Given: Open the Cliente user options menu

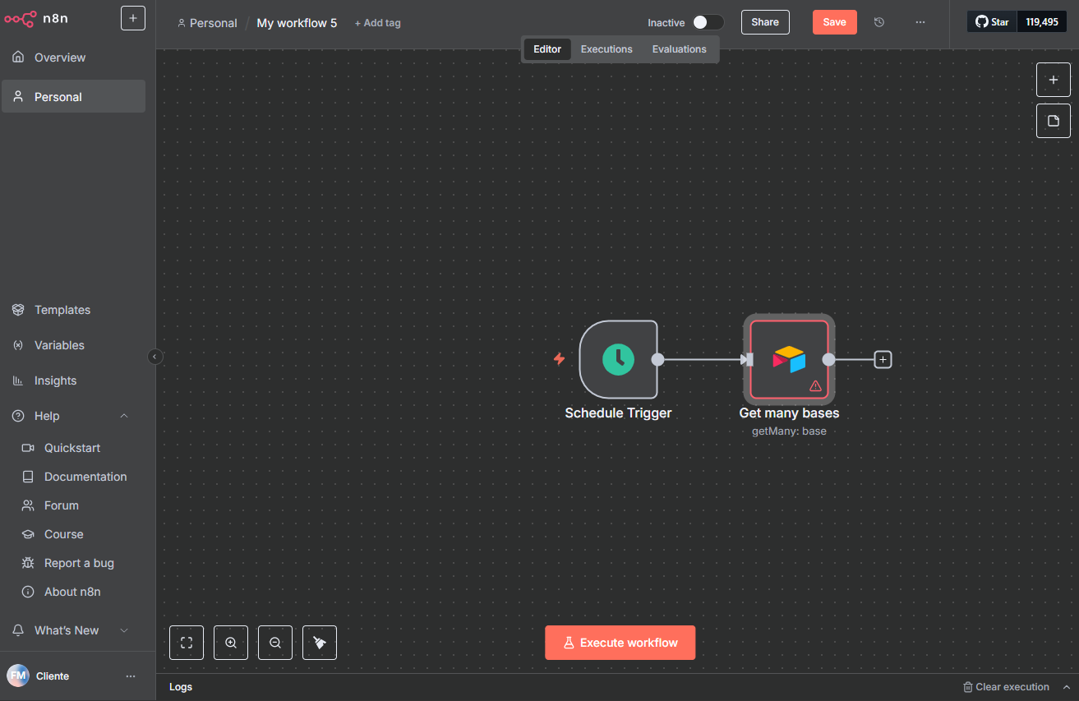Looking at the screenshot, I should click(x=131, y=676).
